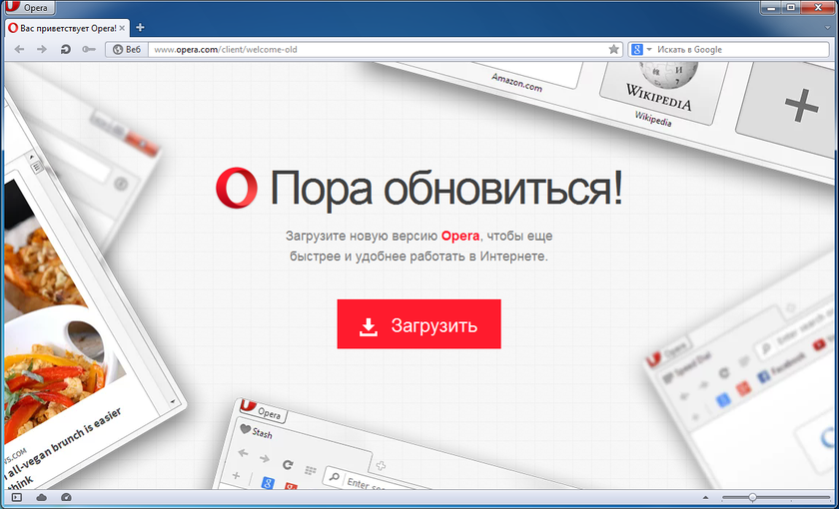The image size is (839, 509).
Task: Open Opera Link cloud sync icon
Action: point(41,497)
